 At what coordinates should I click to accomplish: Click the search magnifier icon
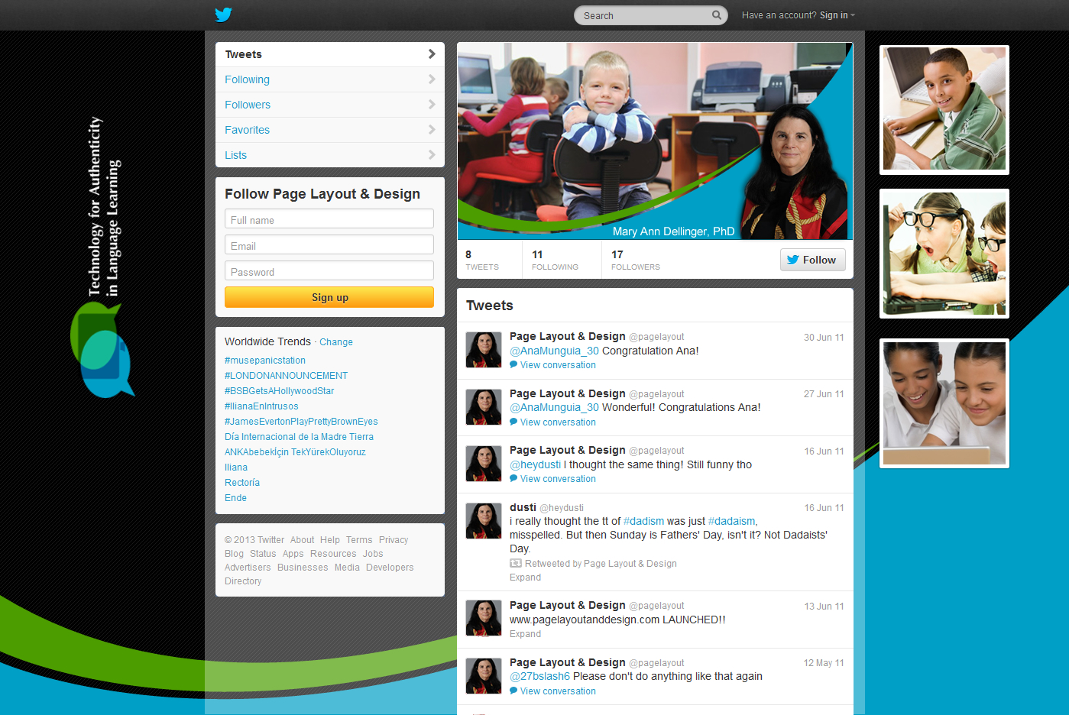coord(716,15)
